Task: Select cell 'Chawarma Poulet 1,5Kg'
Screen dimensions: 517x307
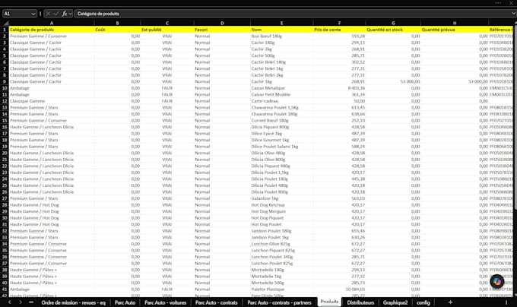Action: (281, 107)
